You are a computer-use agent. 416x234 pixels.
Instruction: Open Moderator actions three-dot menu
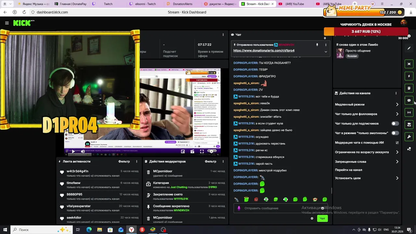pyautogui.click(x=223, y=162)
